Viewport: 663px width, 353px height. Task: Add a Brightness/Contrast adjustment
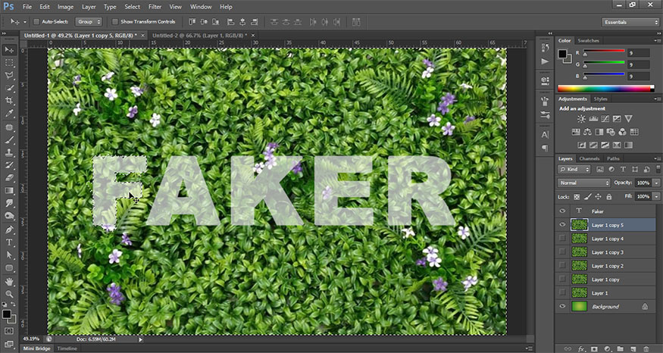(581, 119)
